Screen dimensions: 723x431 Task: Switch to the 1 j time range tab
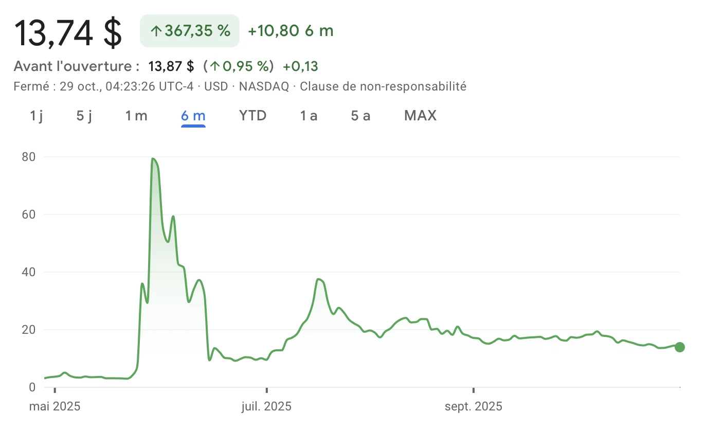tap(35, 116)
